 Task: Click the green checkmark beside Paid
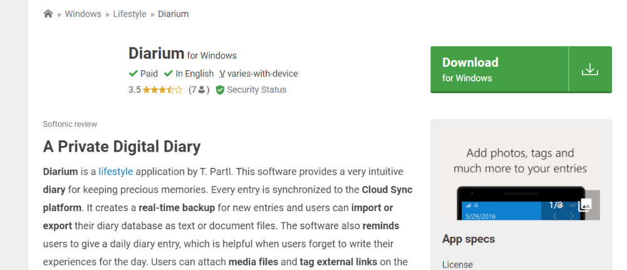click(133, 73)
